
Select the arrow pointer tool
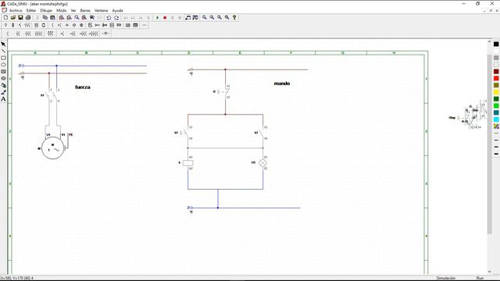coord(3,44)
